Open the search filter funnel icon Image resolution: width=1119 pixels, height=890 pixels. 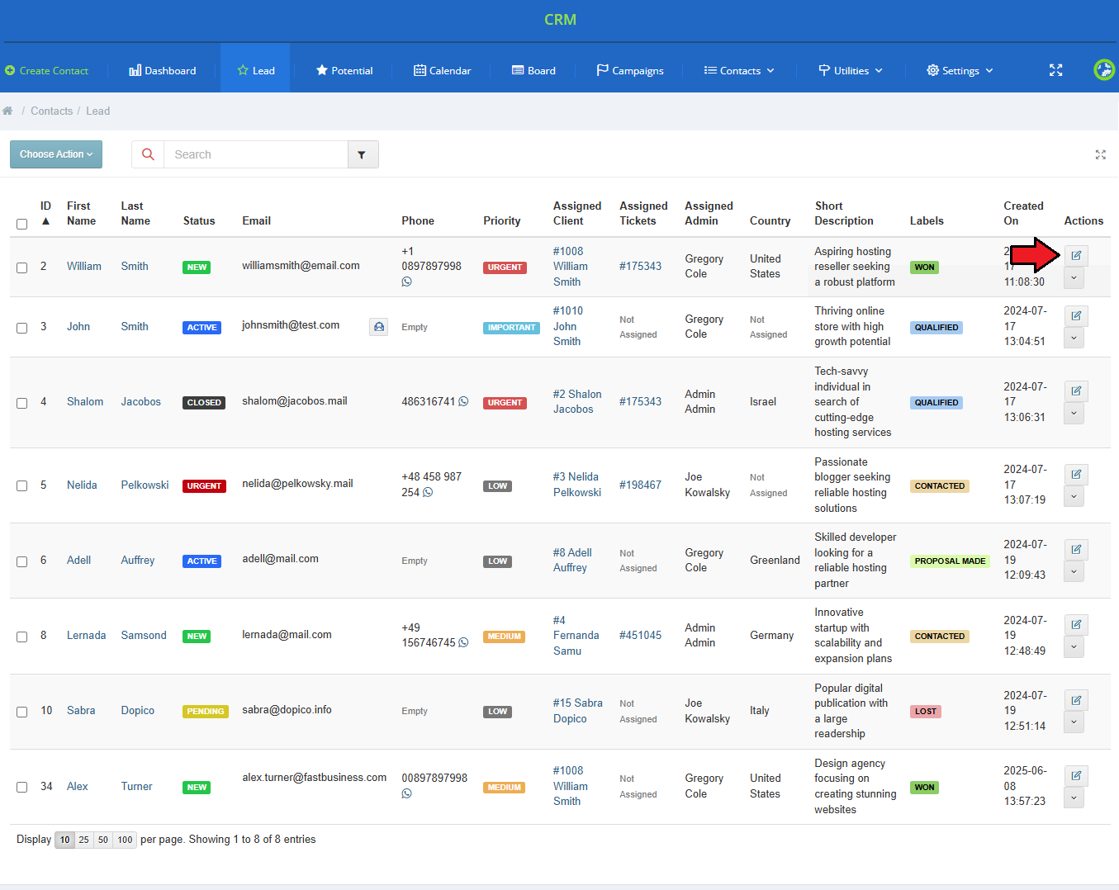(x=362, y=154)
